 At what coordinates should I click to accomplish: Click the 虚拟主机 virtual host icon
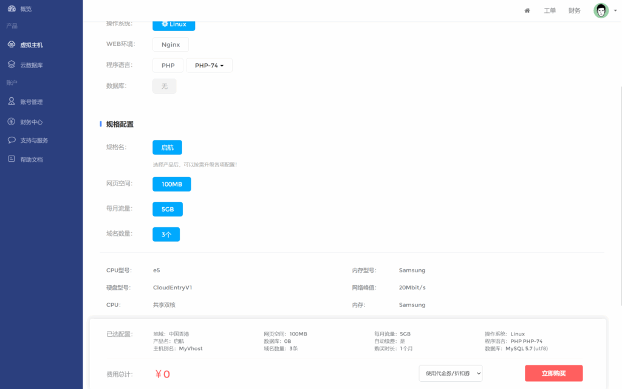12,45
